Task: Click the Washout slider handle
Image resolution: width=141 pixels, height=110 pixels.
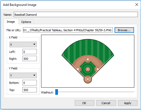Action: click(x=57, y=92)
